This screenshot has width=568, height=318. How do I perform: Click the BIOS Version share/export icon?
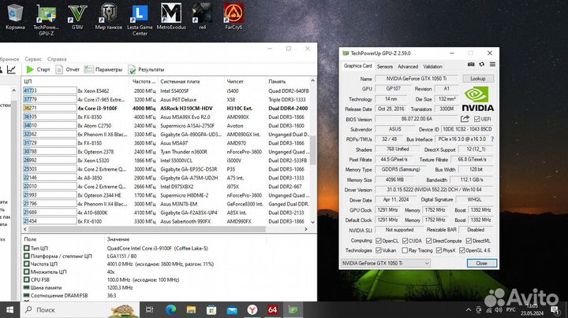tap(465, 119)
